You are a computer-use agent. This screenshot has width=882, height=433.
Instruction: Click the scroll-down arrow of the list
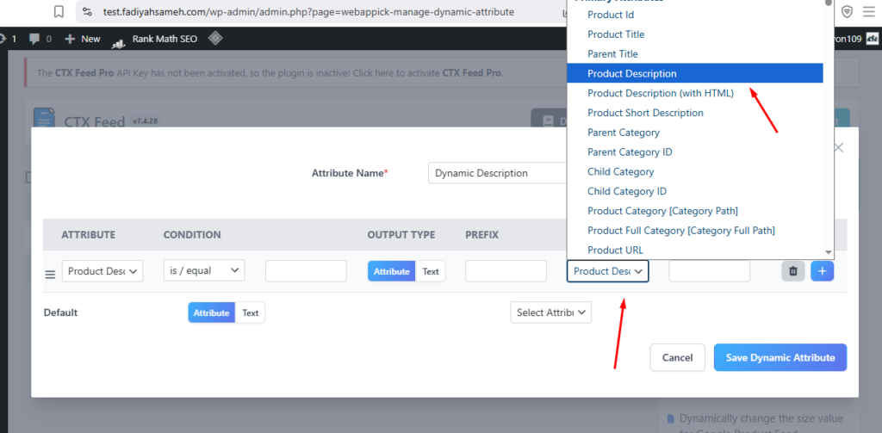point(828,253)
